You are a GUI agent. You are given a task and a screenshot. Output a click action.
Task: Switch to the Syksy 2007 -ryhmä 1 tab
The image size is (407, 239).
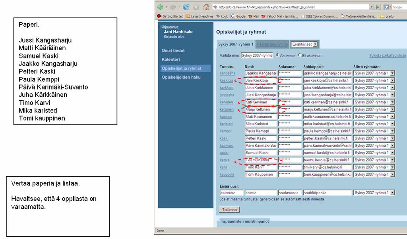[236, 45]
